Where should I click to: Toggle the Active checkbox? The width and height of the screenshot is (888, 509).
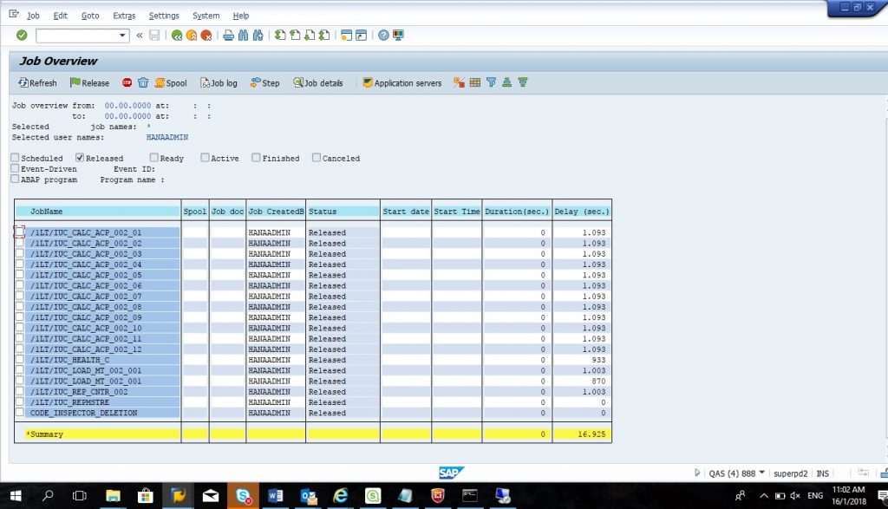tap(205, 158)
